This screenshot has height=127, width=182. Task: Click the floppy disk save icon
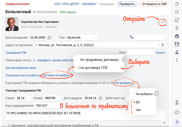pos(177,44)
